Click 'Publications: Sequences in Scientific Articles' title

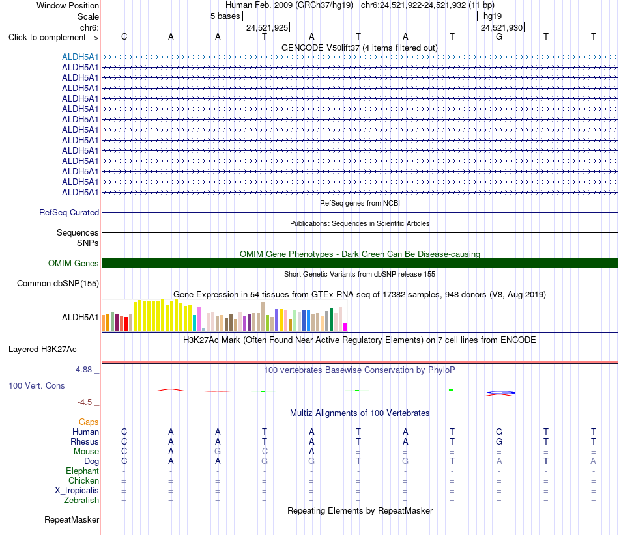click(x=360, y=223)
